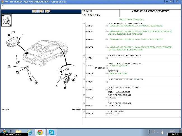
Task: Select part number 6590 T3
Action: tap(89, 26)
